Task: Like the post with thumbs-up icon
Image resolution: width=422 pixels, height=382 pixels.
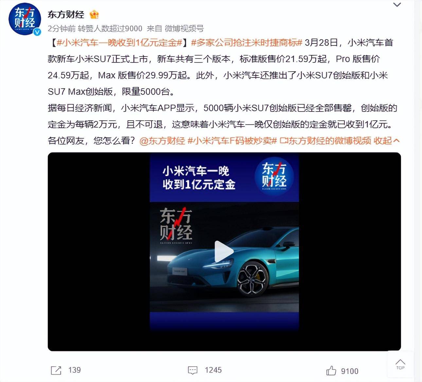Action: coord(331,371)
